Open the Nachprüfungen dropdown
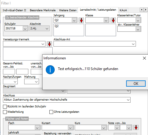Screen dimensions: 148x135 (x=15, y=82)
